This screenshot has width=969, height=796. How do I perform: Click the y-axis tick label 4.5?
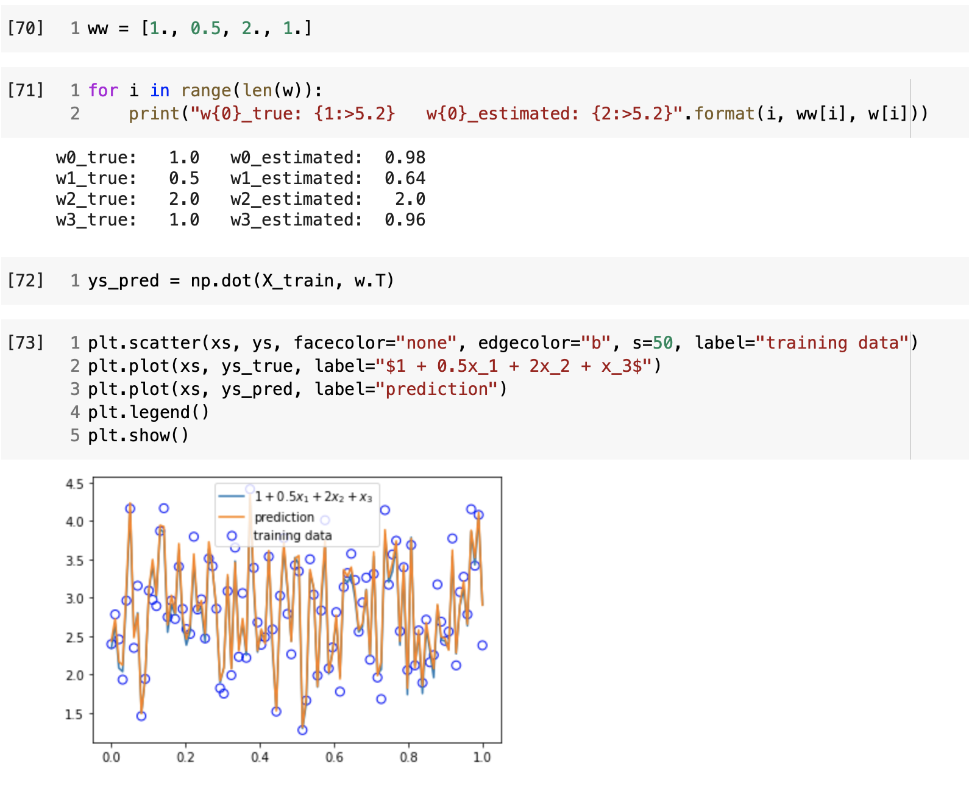[74, 484]
